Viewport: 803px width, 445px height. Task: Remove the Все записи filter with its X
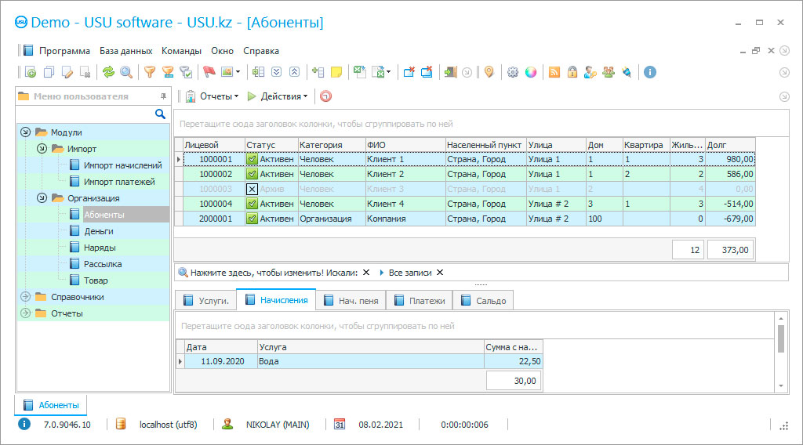(440, 273)
